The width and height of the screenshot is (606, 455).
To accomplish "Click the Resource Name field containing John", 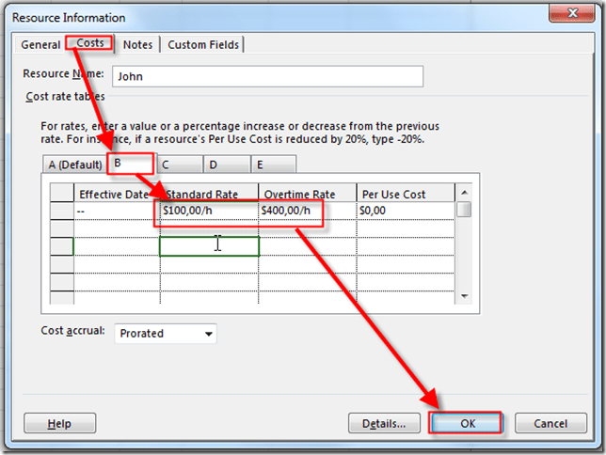I will click(267, 76).
